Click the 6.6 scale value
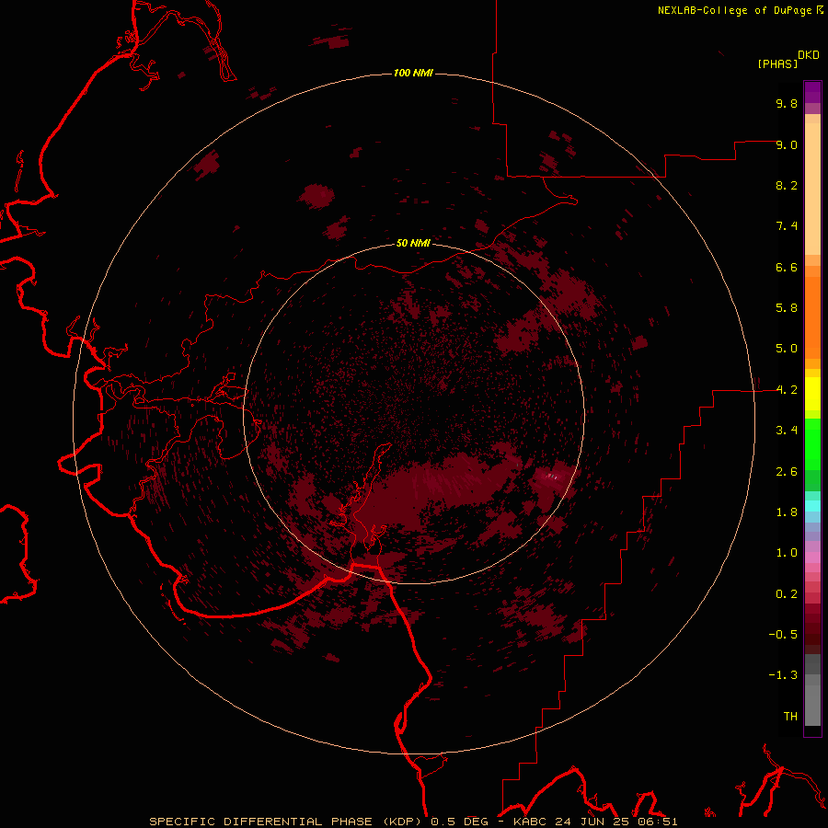828x828 pixels. point(787,267)
